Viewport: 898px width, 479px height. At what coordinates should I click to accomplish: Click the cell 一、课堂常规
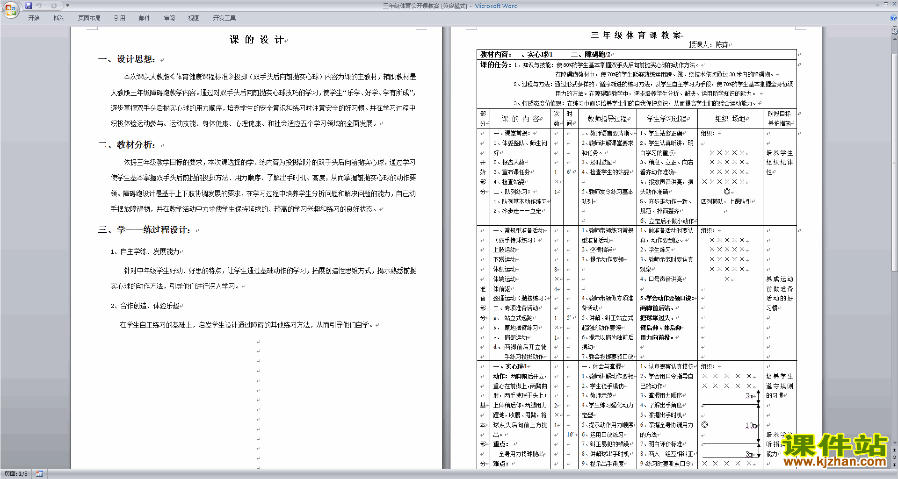pos(512,133)
